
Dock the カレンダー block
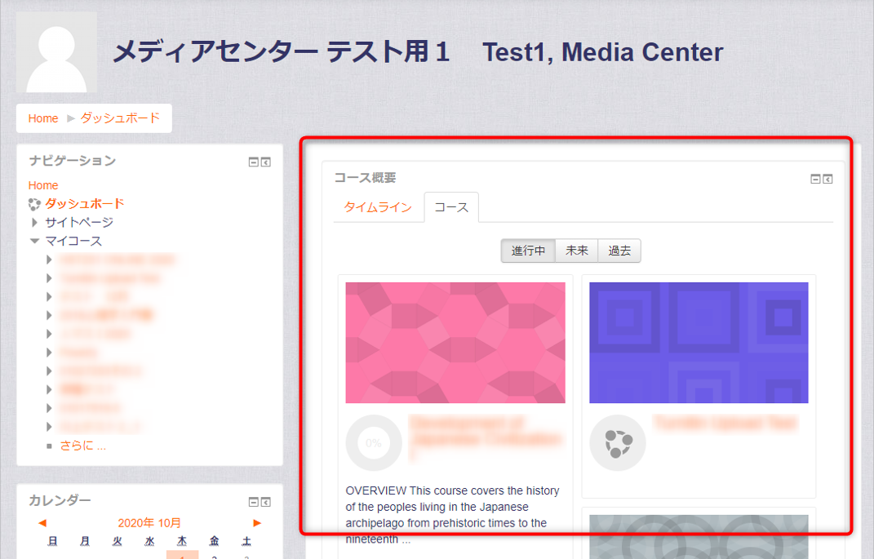(266, 502)
